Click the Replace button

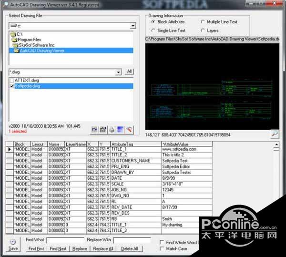pos(80,248)
